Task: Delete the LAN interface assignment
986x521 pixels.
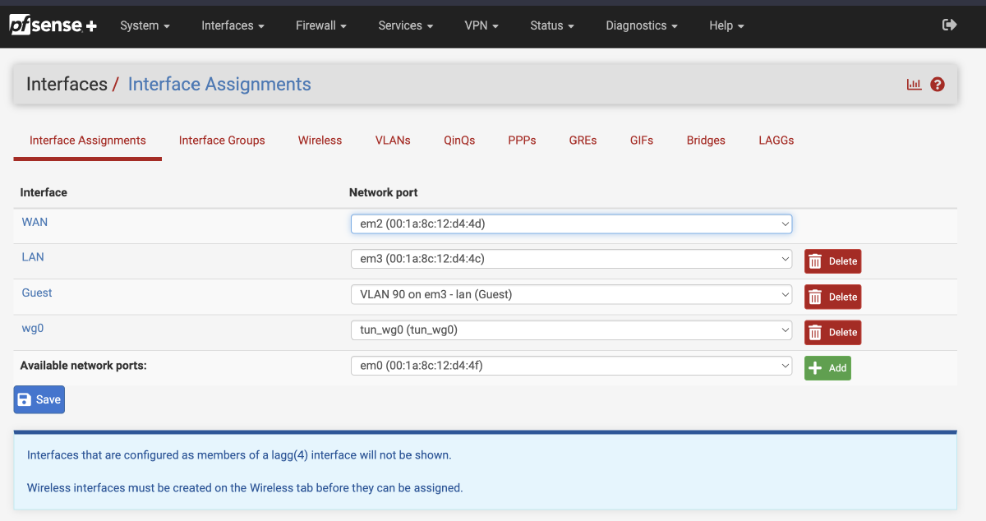Action: click(832, 260)
